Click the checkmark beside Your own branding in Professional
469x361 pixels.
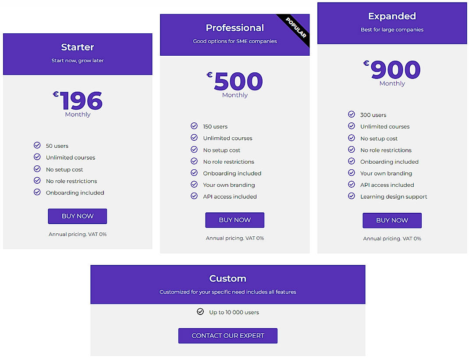pos(194,185)
